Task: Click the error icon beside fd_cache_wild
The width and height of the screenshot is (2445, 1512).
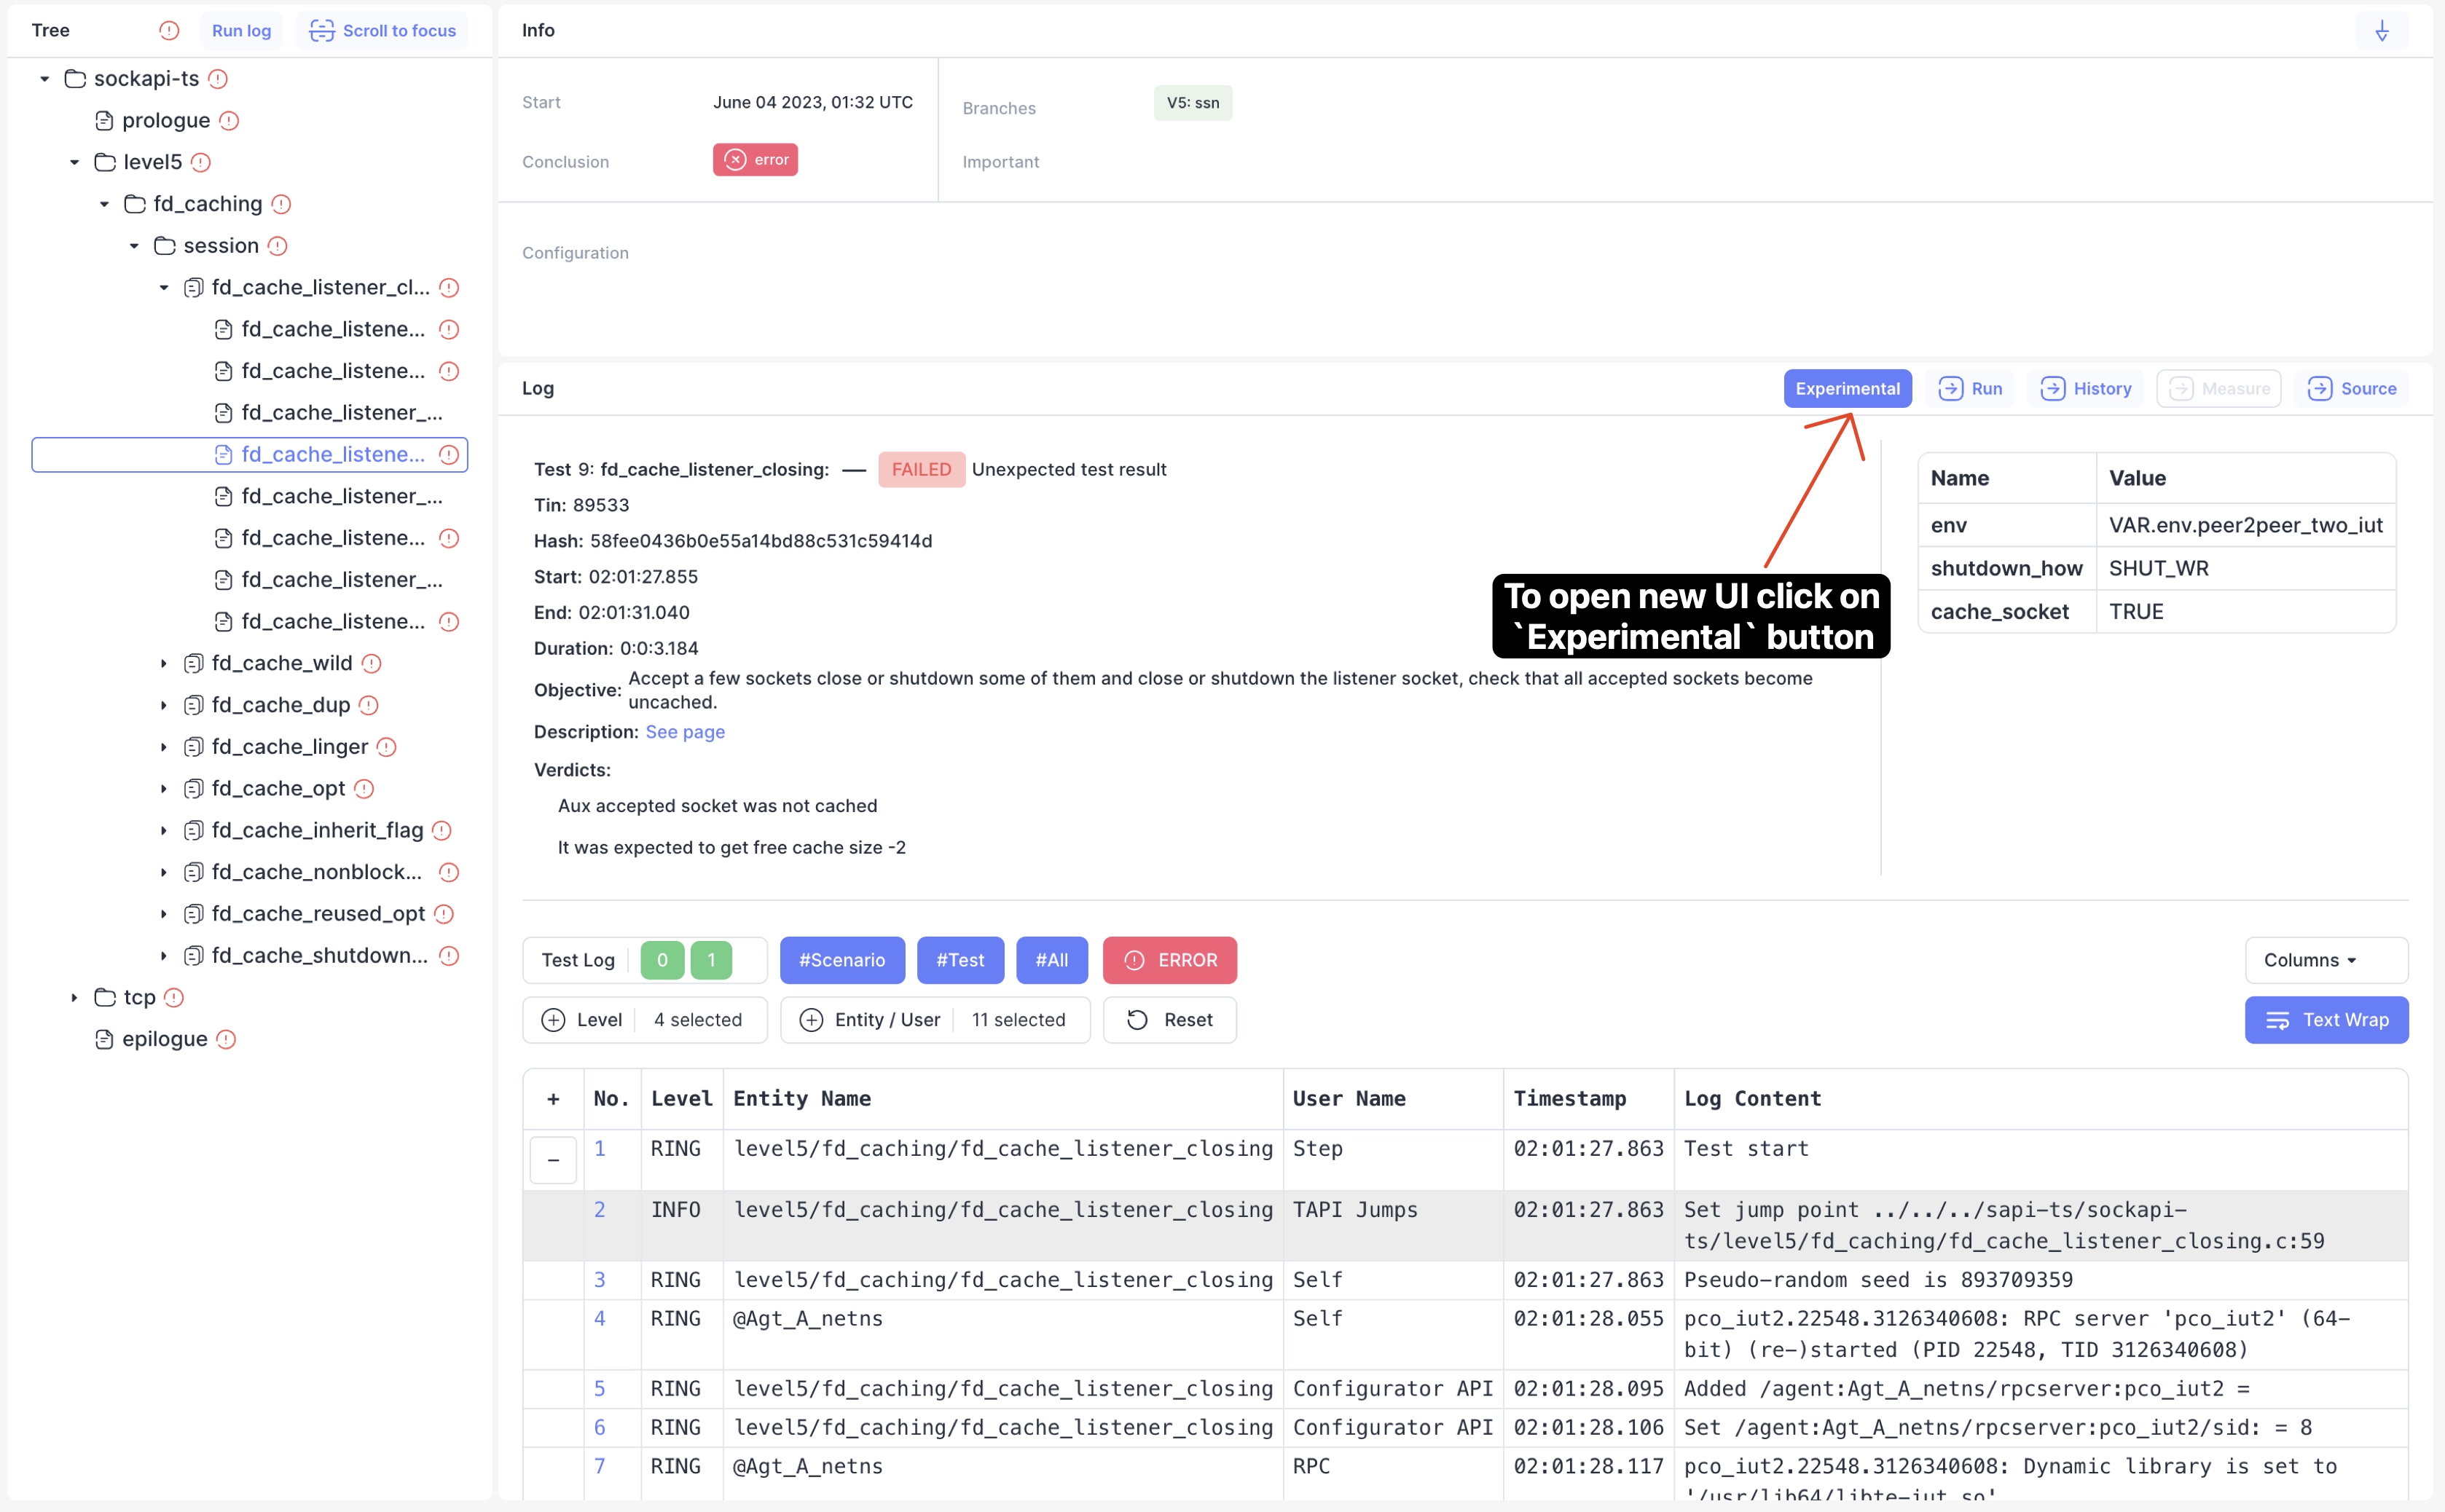Action: click(x=371, y=664)
